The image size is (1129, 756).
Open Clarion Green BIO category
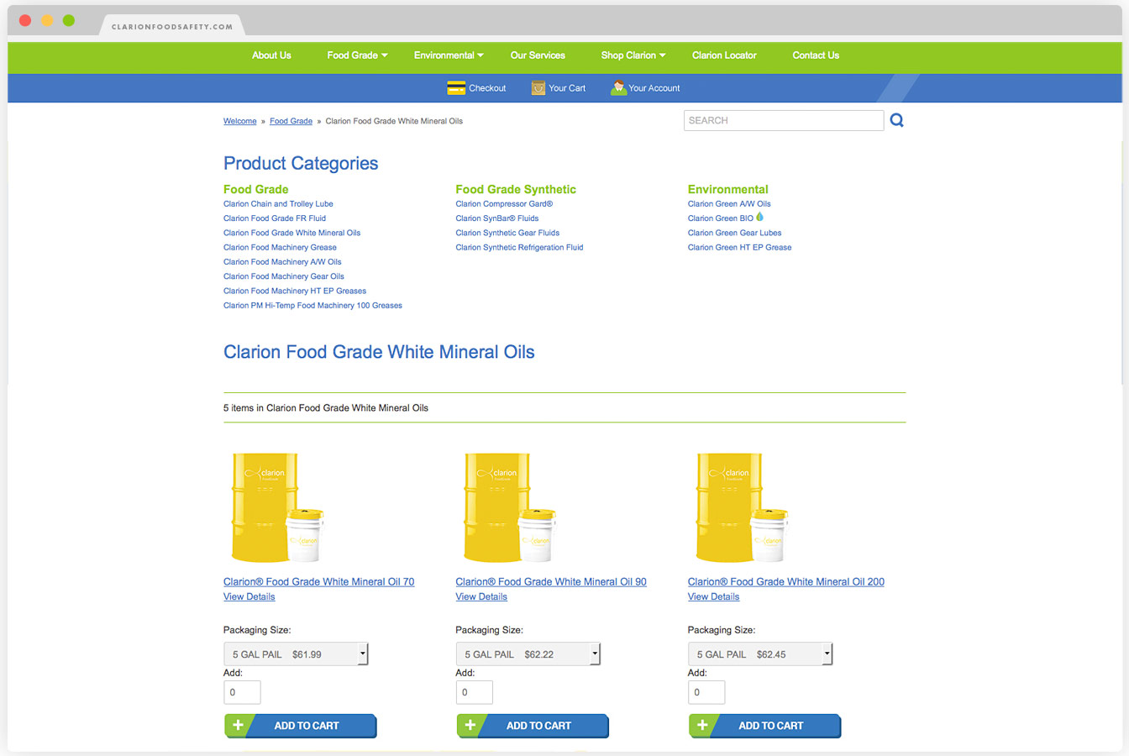(x=721, y=218)
